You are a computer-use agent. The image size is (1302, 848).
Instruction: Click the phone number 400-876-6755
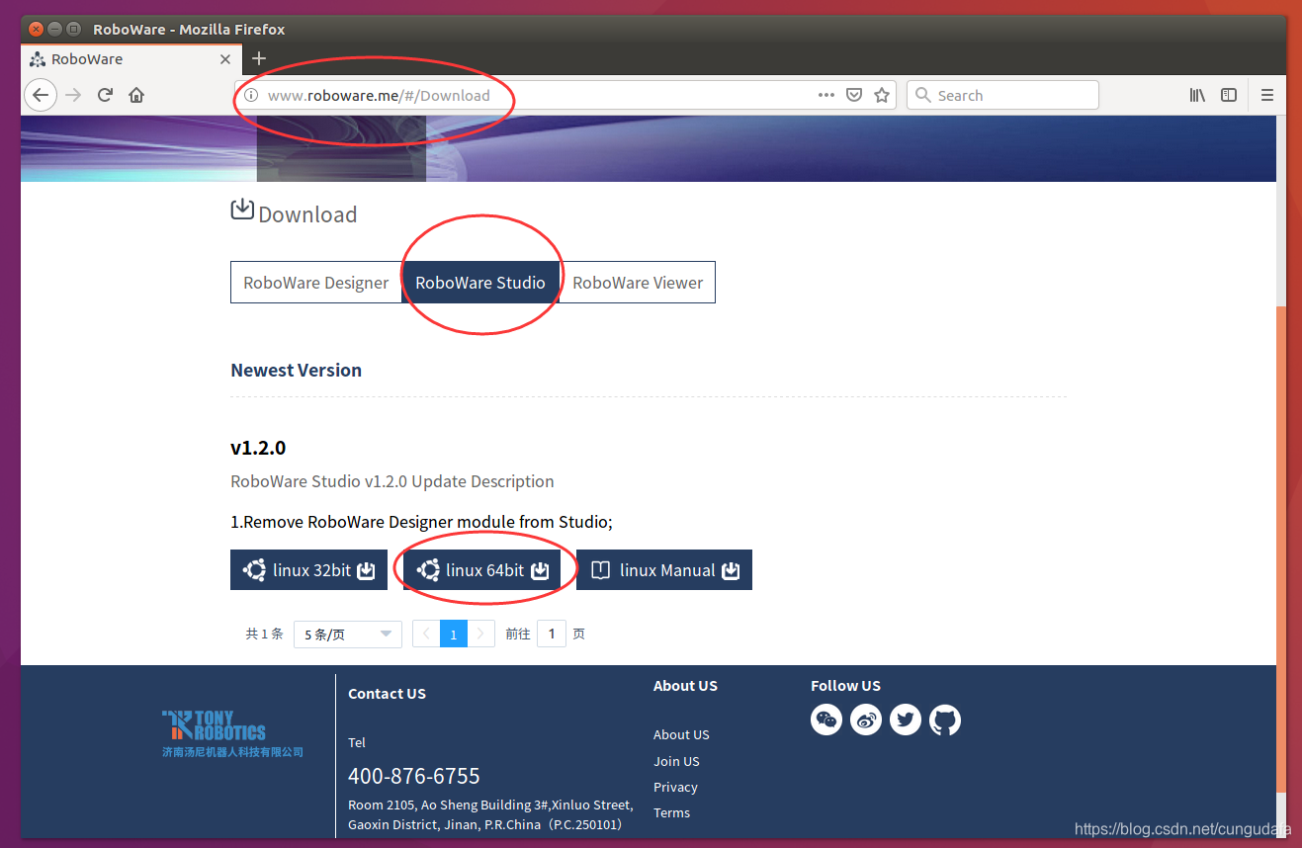(x=414, y=776)
